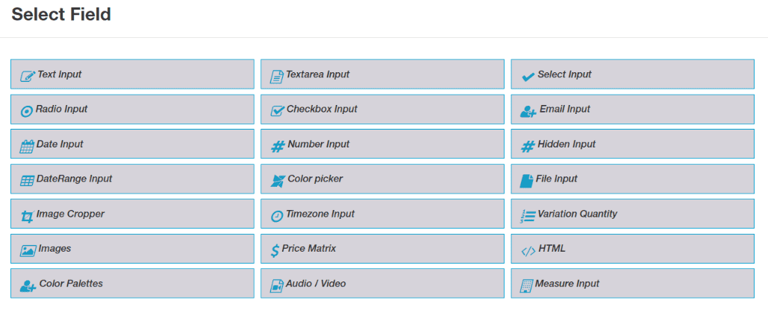This screenshot has width=768, height=312.
Task: Choose the Measure Input field
Action: (632, 284)
